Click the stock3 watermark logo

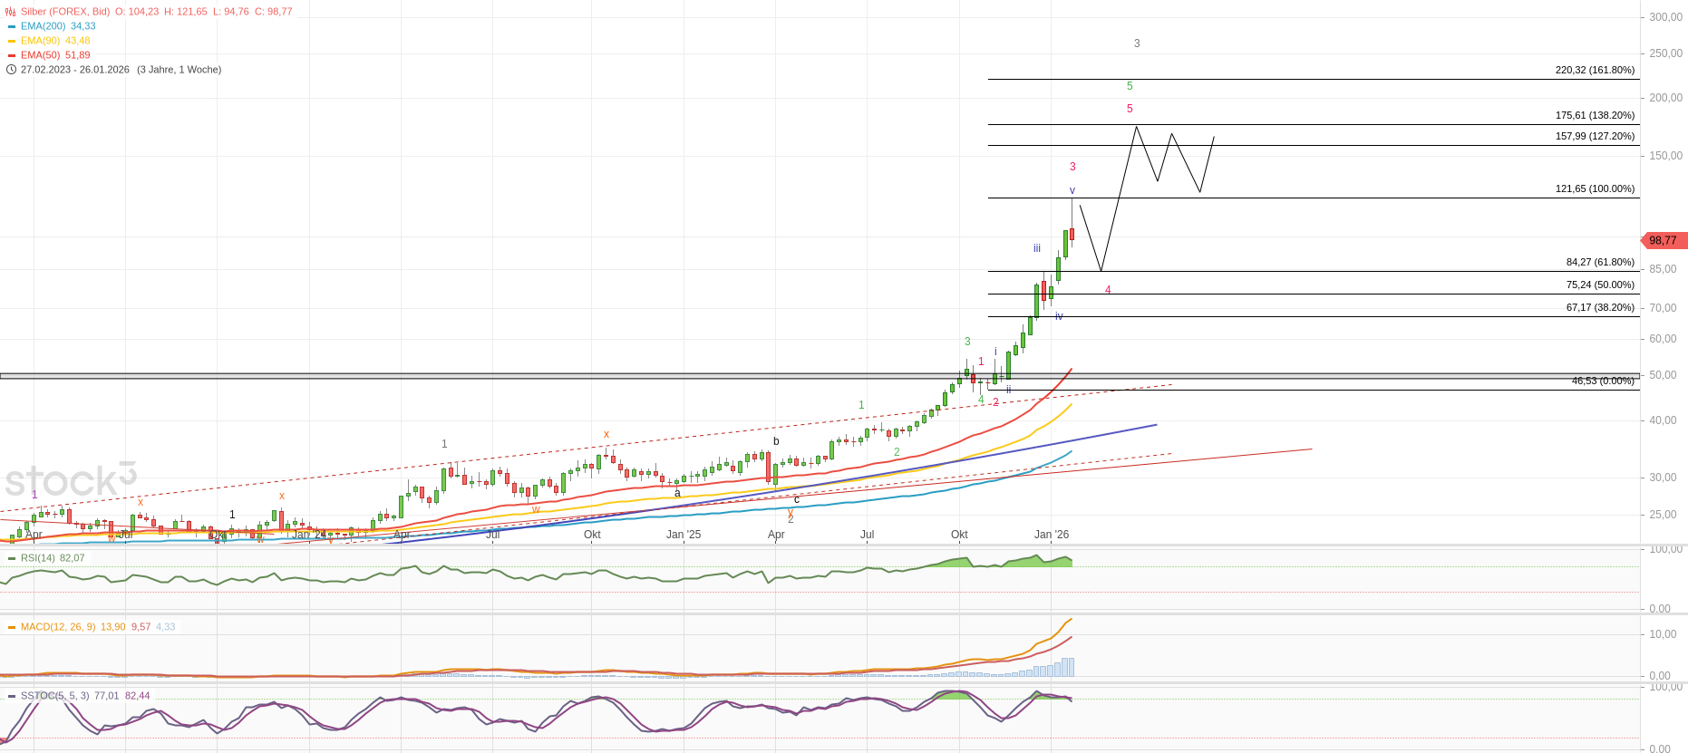(71, 479)
